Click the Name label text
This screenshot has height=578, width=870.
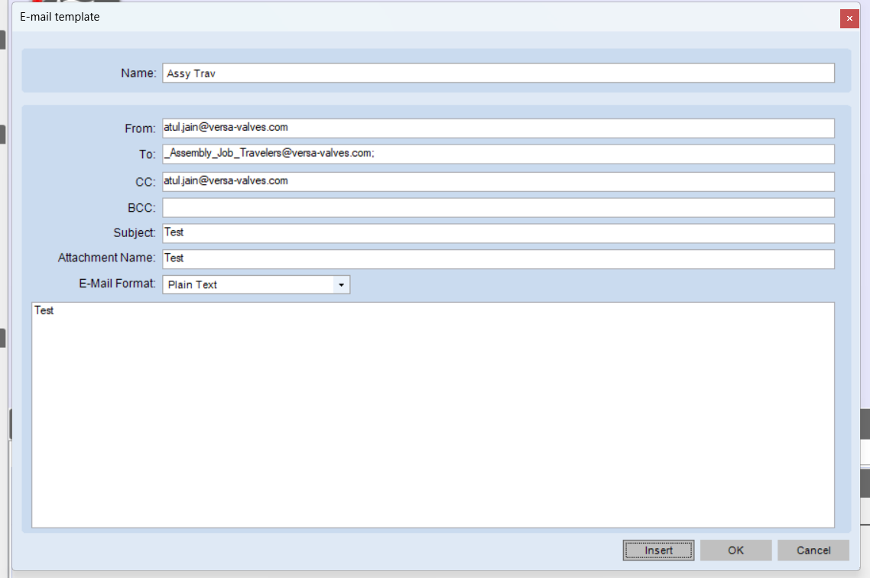tap(138, 73)
